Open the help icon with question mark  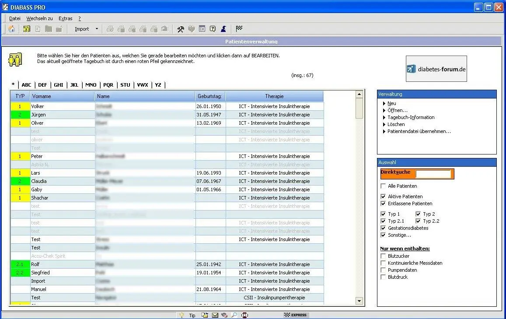point(213,29)
